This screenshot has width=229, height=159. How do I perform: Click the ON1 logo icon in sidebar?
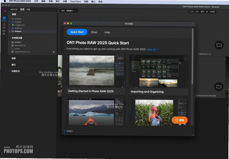pos(4,10)
